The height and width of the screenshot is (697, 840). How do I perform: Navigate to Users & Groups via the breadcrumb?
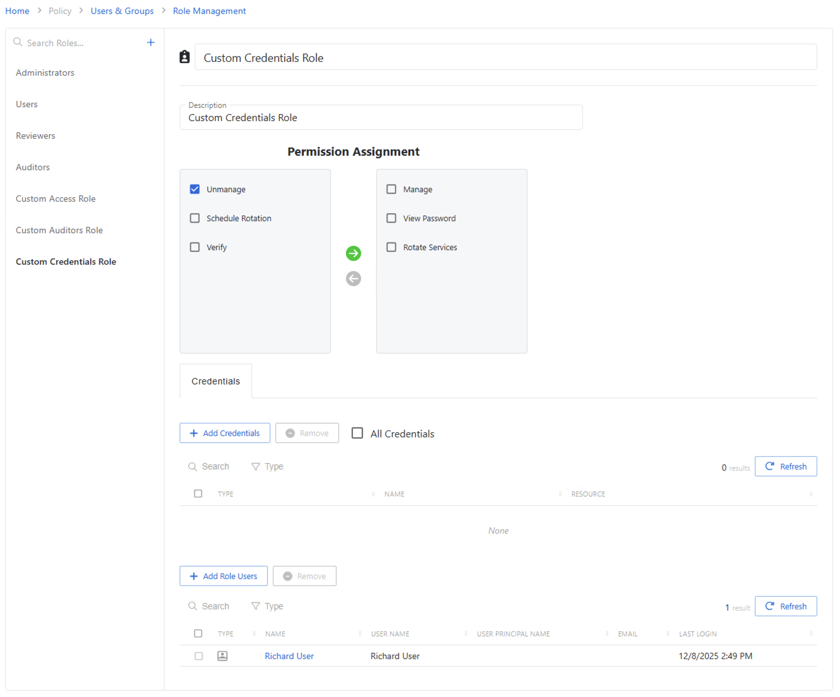point(122,11)
